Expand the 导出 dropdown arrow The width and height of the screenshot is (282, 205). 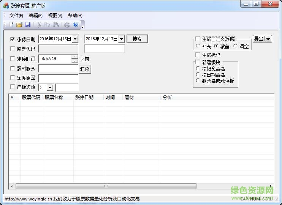268,39
